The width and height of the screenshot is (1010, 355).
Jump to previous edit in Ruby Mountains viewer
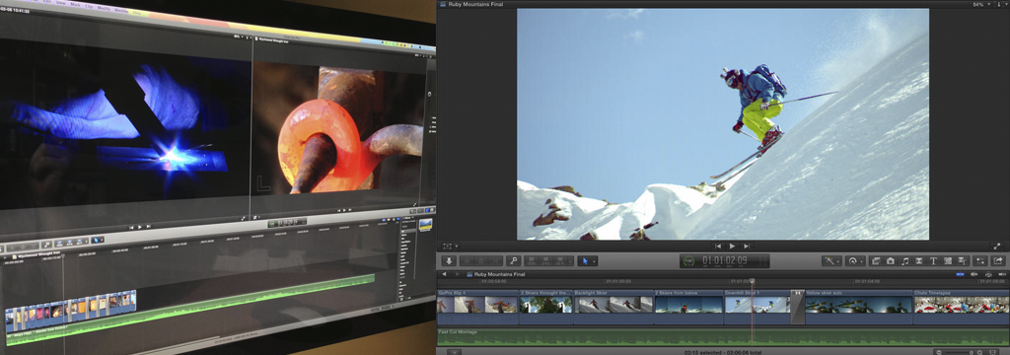718,247
